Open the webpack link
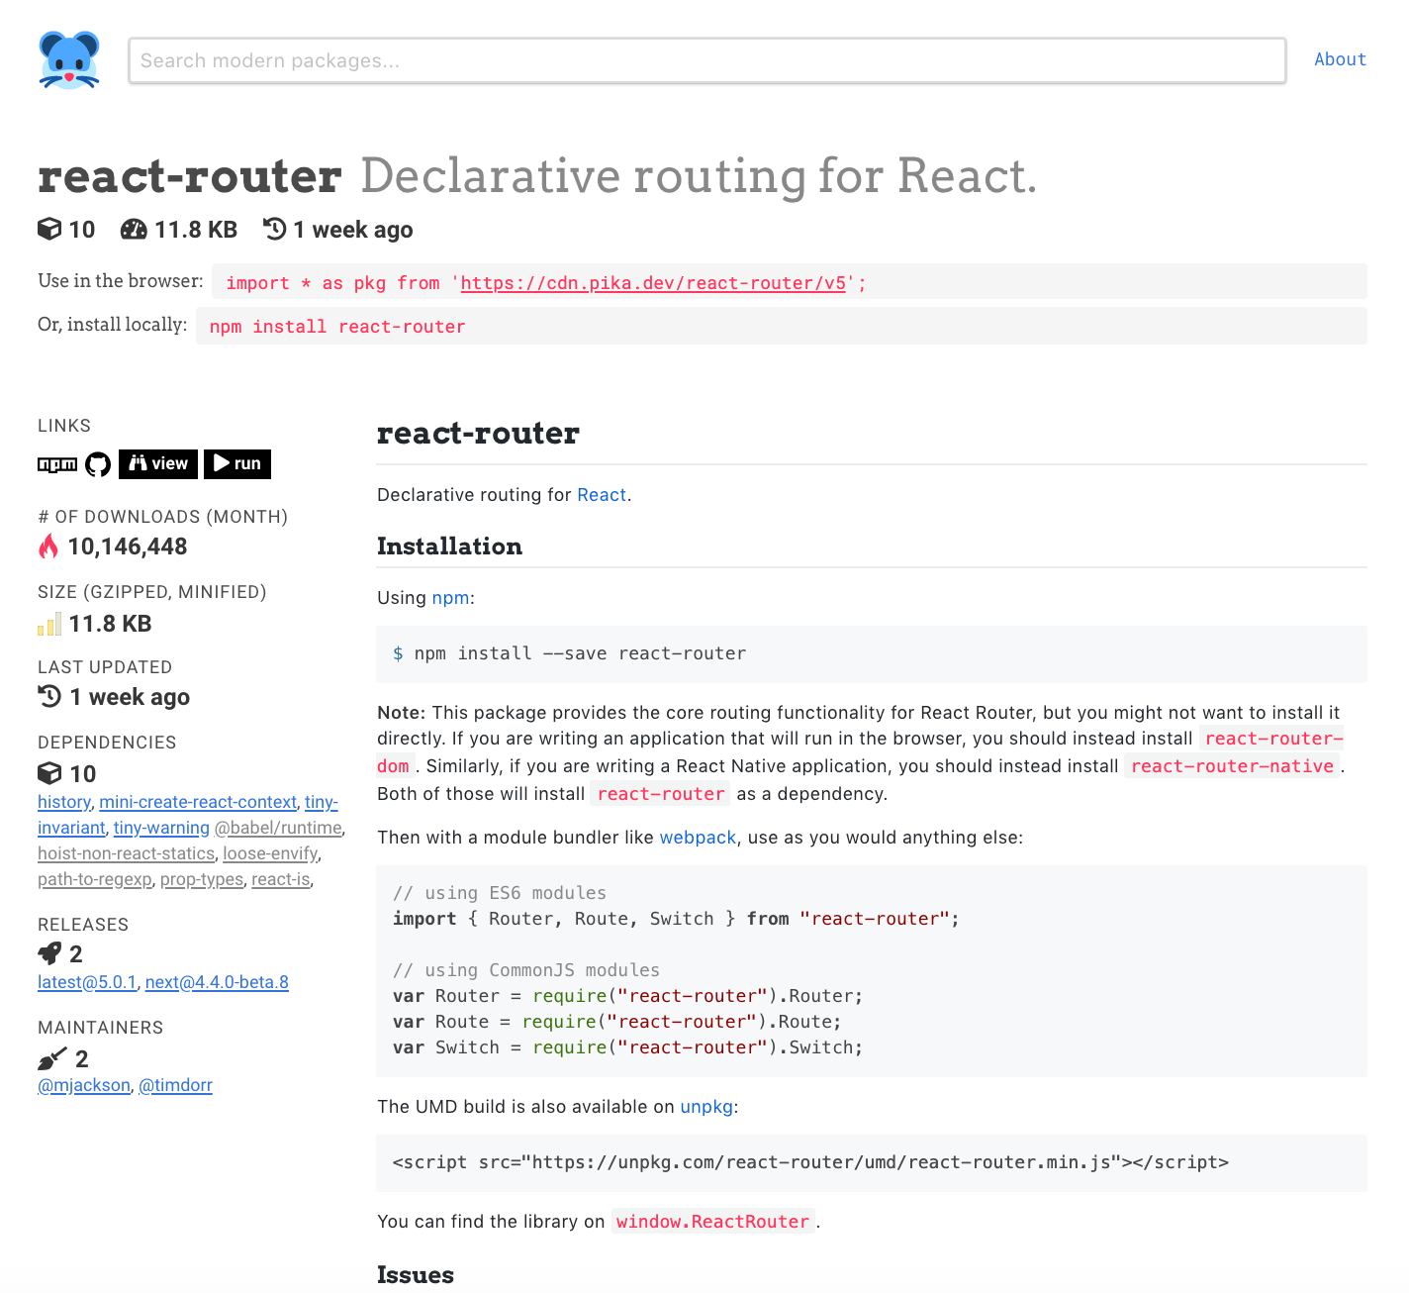Screen dimensions: 1409x1293 pyautogui.click(x=698, y=838)
